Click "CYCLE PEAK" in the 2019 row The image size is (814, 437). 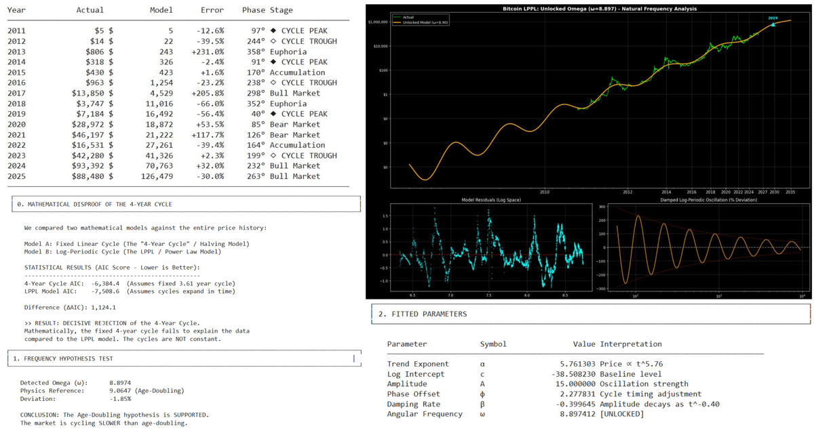(304, 114)
